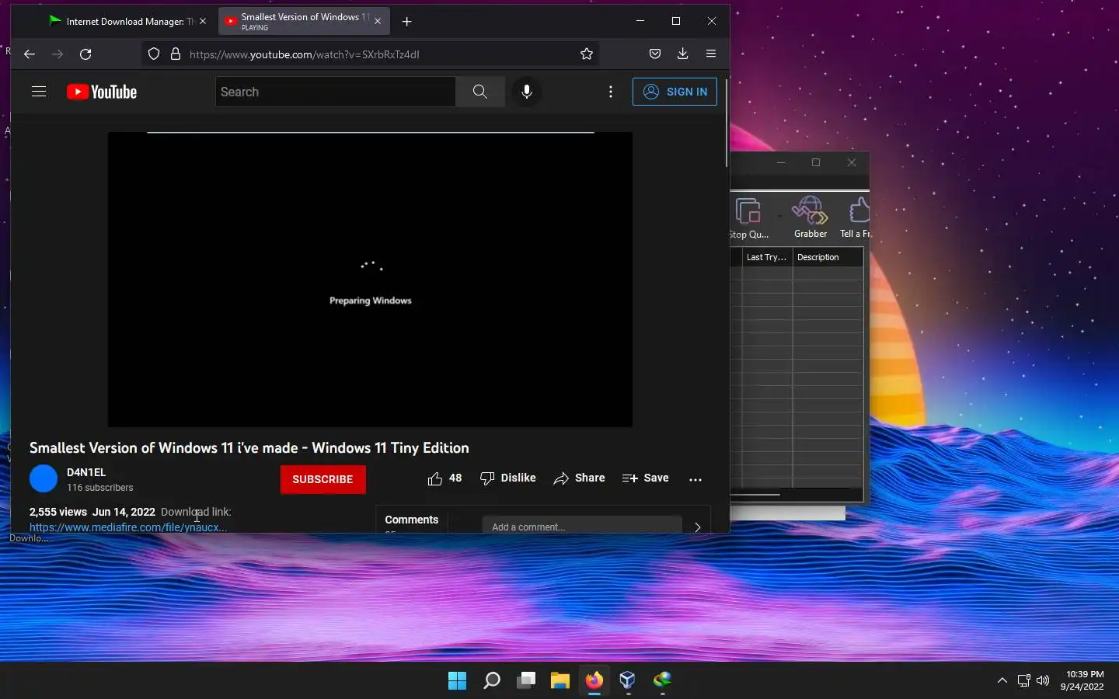Click the padlock site information icon
This screenshot has height=699, width=1119.
pyautogui.click(x=176, y=54)
